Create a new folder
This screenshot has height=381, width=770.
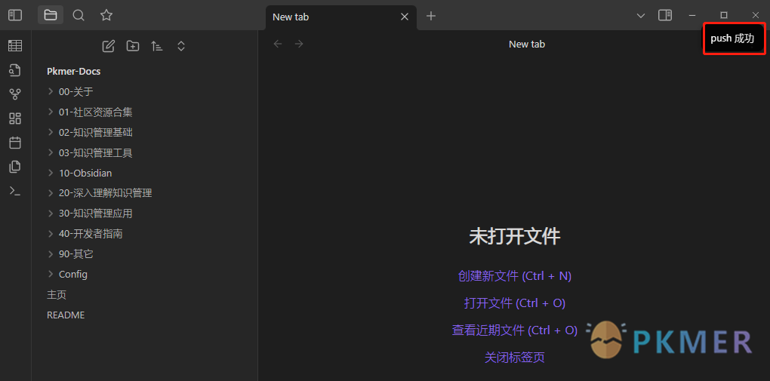point(133,46)
